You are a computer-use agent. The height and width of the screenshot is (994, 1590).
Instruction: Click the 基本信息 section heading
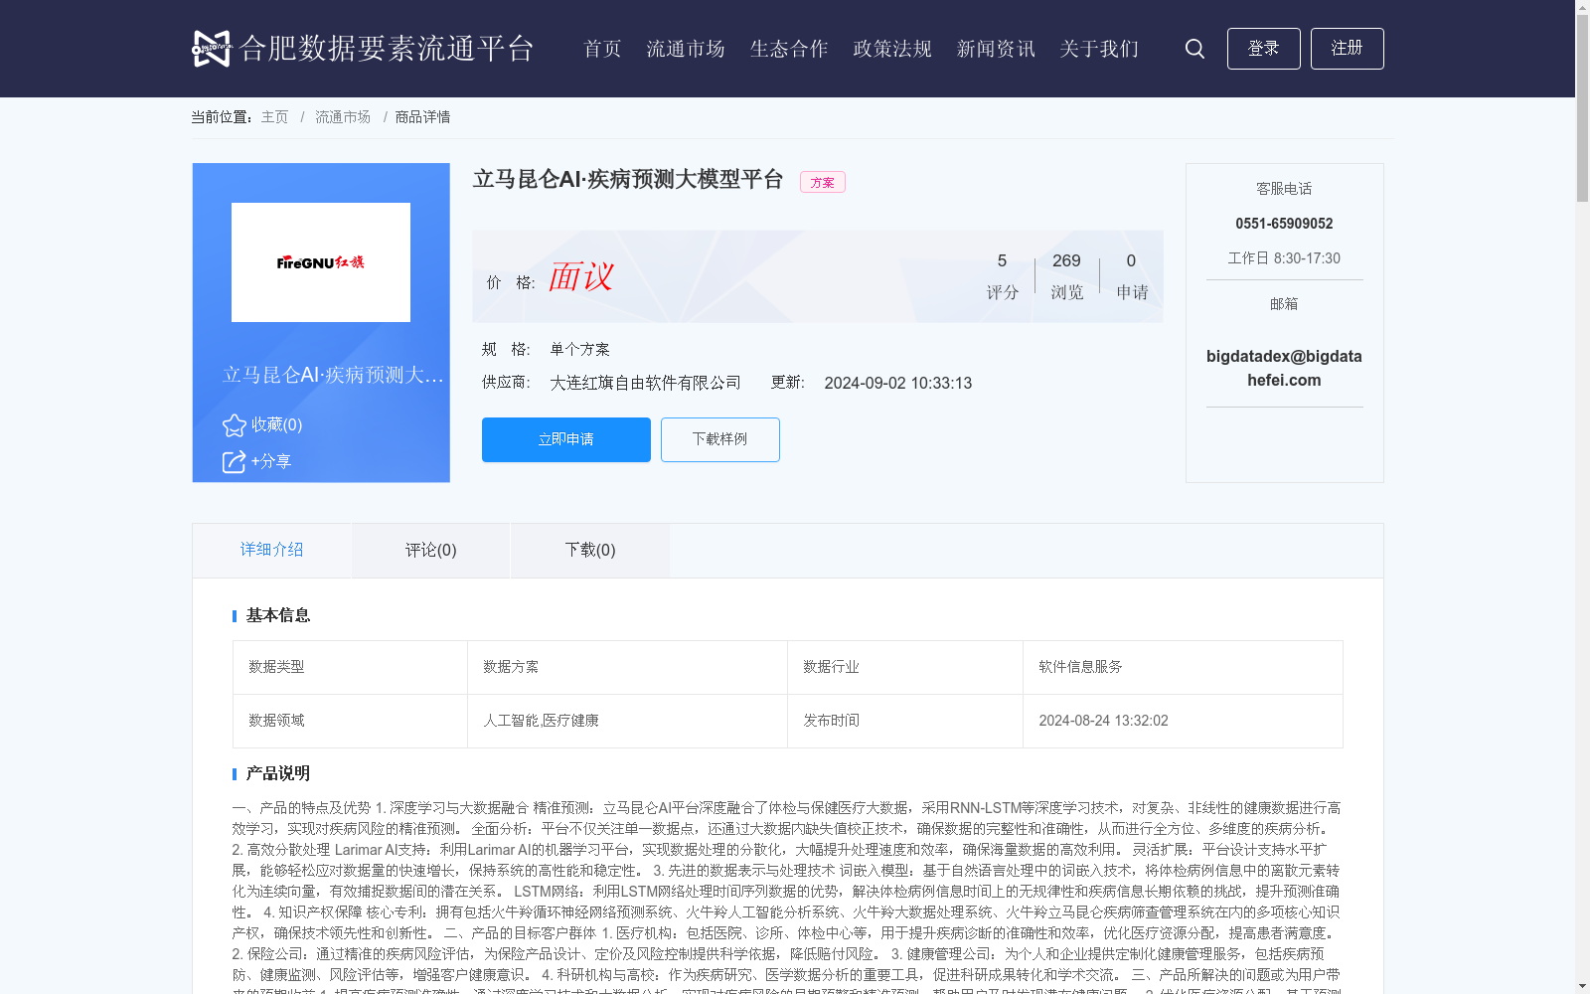coord(278,615)
